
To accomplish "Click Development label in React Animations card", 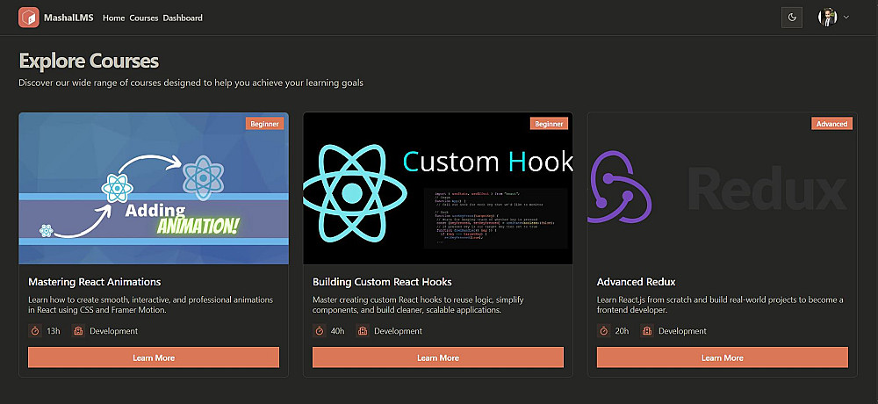I will coord(113,331).
